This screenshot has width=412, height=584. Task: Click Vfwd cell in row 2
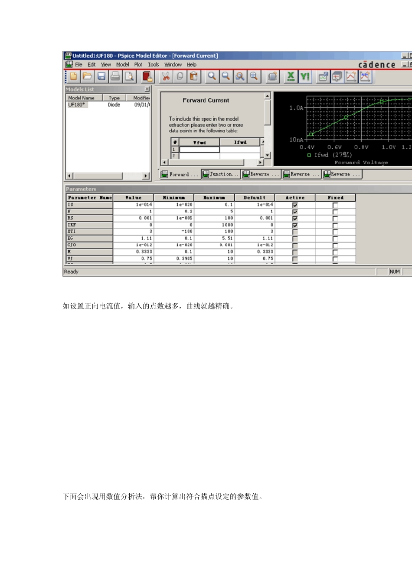tap(199, 155)
